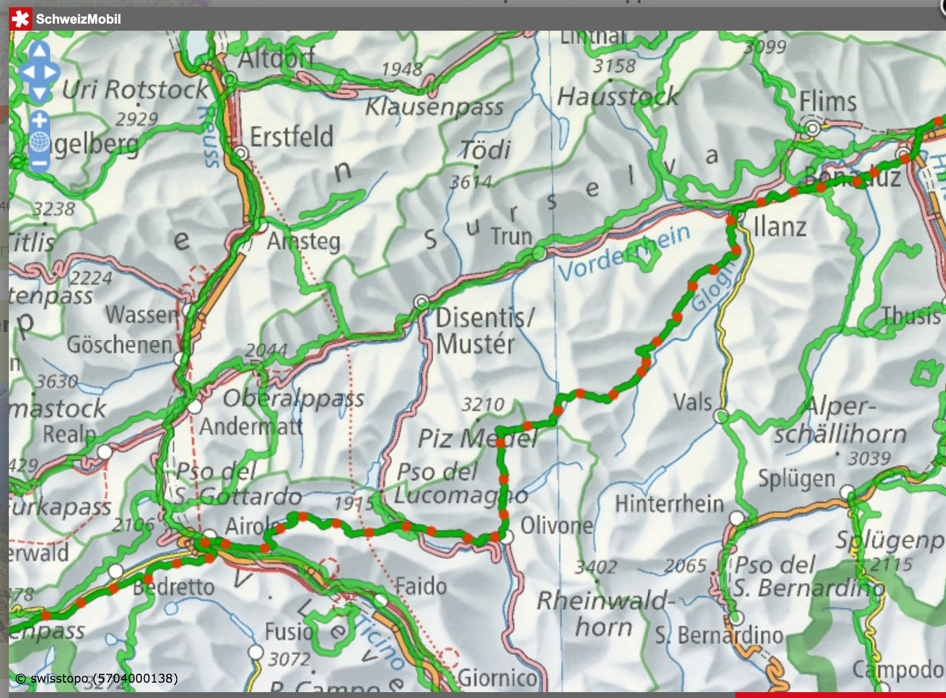
Task: Click the Vals village marker
Action: 721,416
